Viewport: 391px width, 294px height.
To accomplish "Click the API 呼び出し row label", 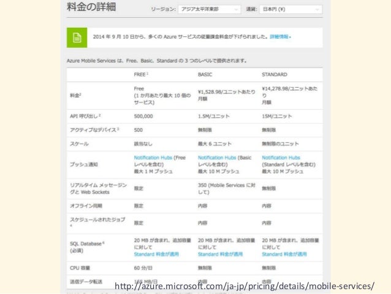I will click(x=85, y=116).
